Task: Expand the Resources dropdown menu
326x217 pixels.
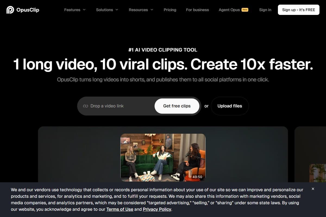Action: 141,10
